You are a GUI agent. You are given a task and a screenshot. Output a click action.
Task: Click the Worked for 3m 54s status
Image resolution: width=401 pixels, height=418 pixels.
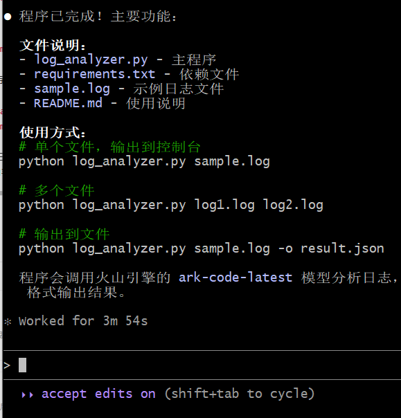[x=83, y=321]
